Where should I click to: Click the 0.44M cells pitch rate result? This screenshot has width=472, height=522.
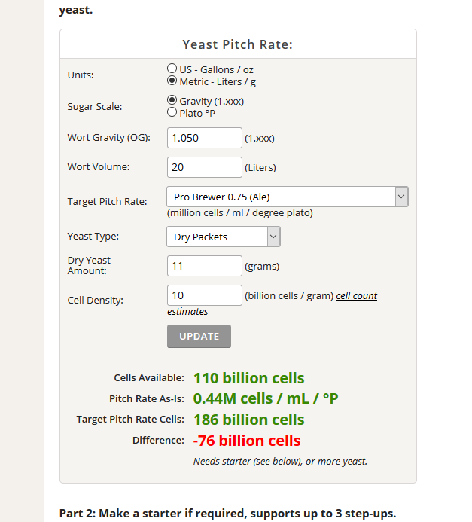[266, 398]
